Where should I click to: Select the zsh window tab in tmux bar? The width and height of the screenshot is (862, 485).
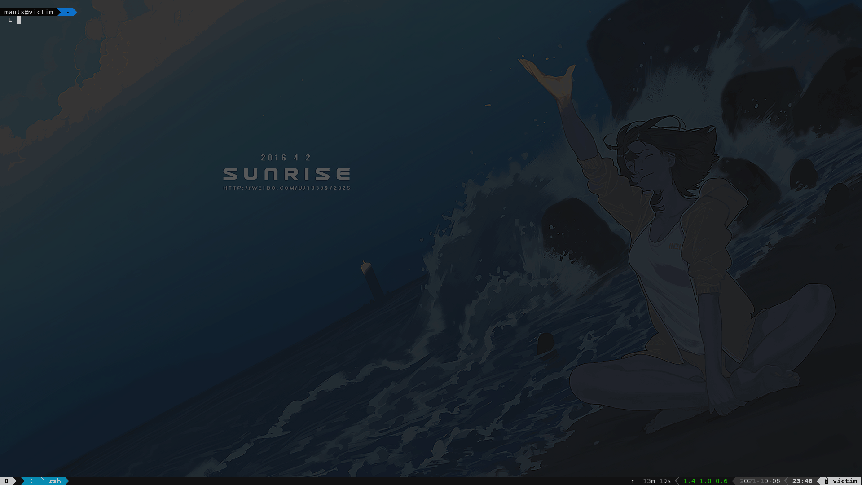[x=45, y=481]
